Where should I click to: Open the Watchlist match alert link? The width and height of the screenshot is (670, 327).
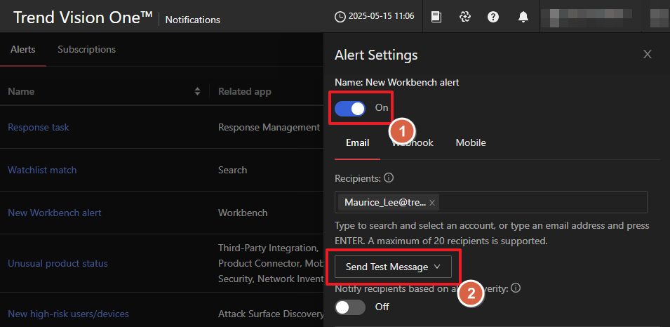(42, 170)
